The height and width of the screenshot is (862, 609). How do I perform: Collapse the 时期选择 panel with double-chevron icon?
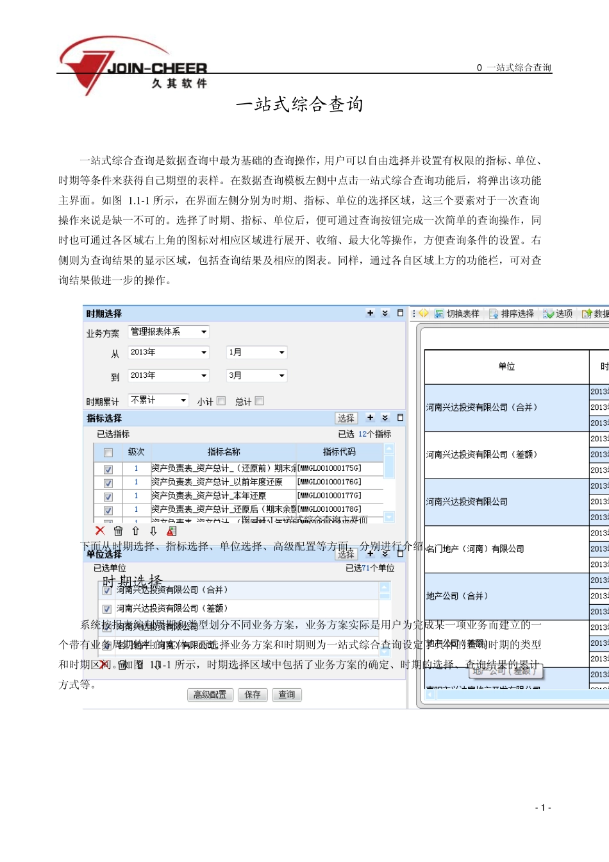tap(385, 313)
